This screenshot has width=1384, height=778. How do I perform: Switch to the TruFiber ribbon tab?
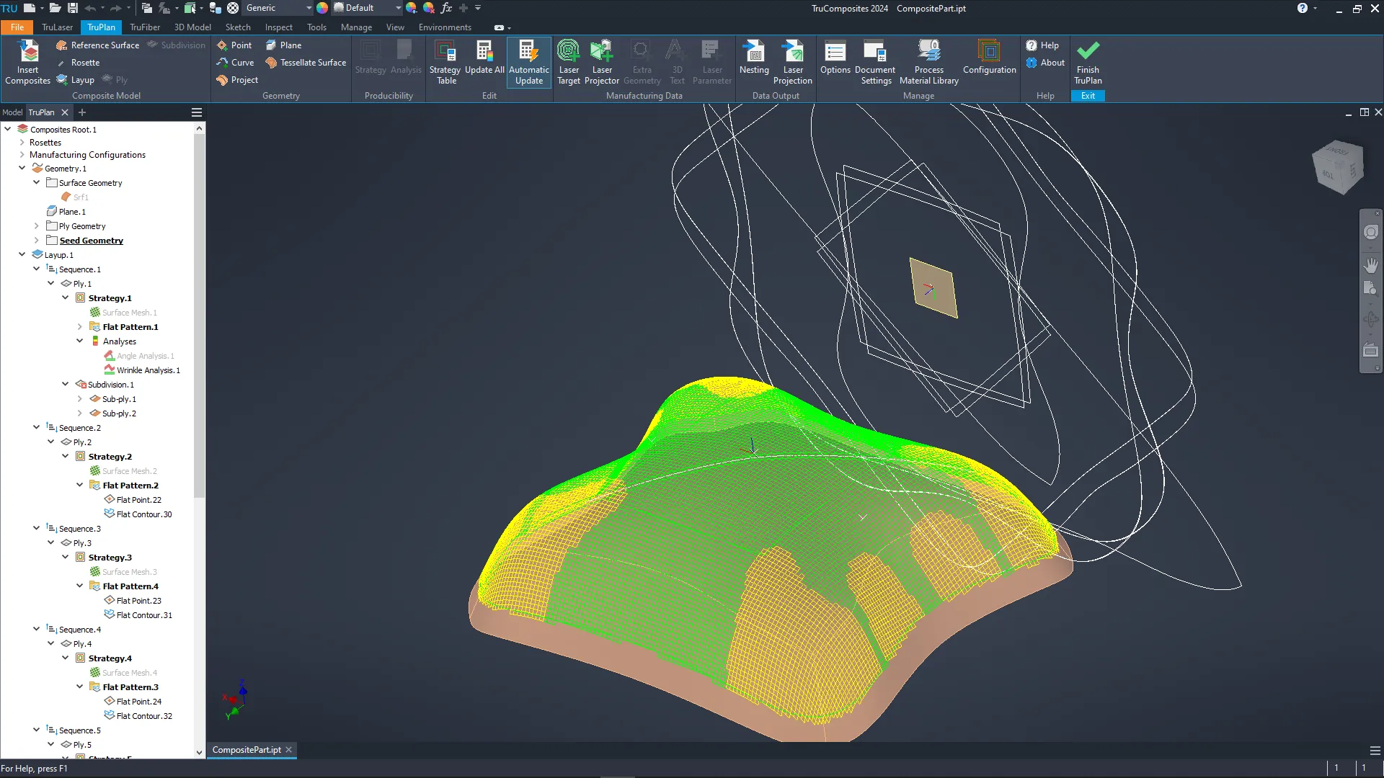[144, 27]
